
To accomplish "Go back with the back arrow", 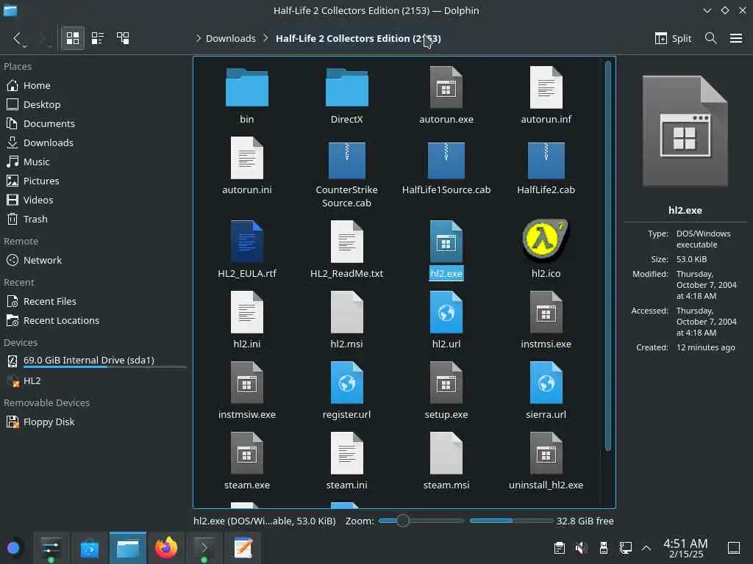I will click(18, 38).
